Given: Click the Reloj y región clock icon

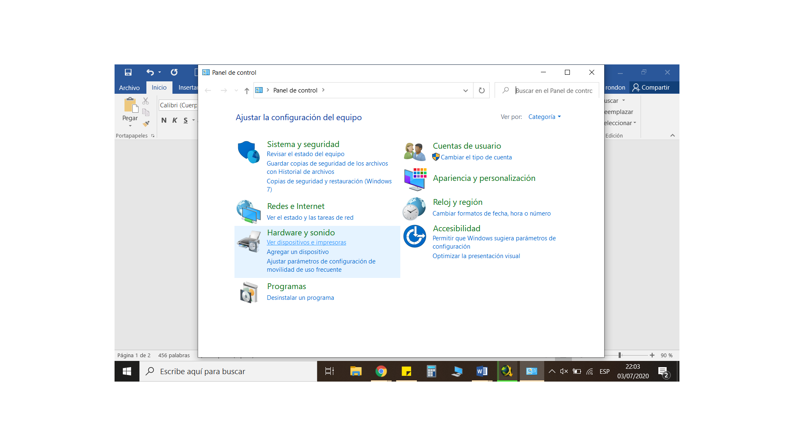Looking at the screenshot, I should 414,209.
